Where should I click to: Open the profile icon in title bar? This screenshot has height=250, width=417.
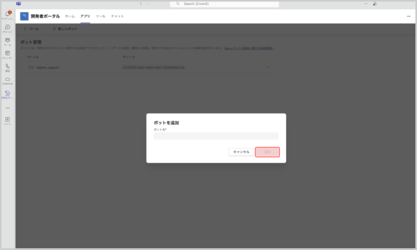click(375, 4)
